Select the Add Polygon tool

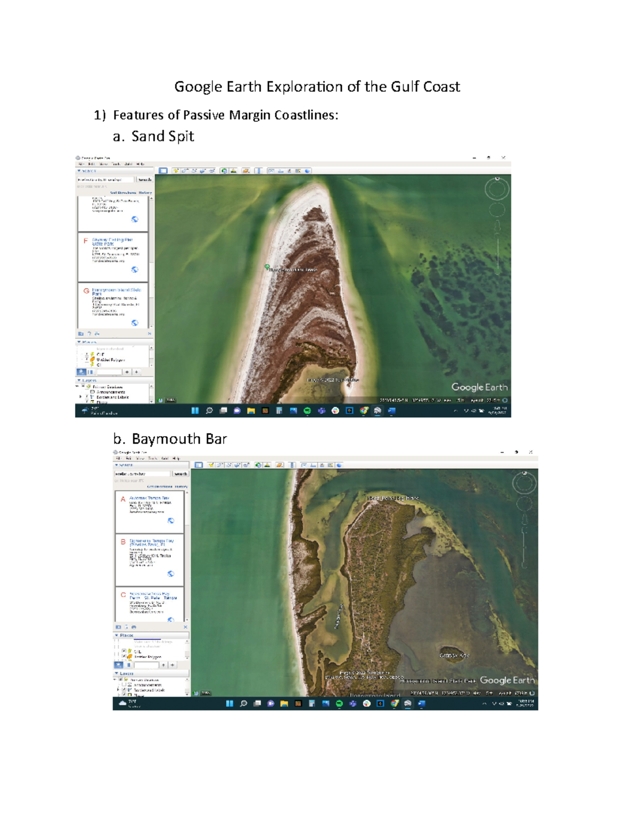pos(185,170)
